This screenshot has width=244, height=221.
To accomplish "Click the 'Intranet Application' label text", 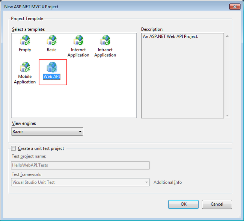I will click(x=105, y=52).
